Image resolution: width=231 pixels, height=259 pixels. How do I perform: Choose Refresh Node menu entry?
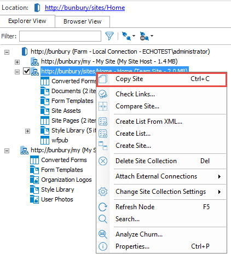click(161, 207)
